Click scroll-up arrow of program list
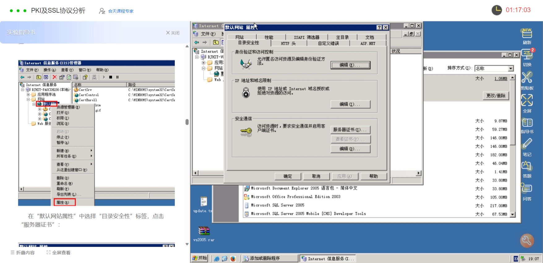The image size is (543, 263). (x=513, y=77)
